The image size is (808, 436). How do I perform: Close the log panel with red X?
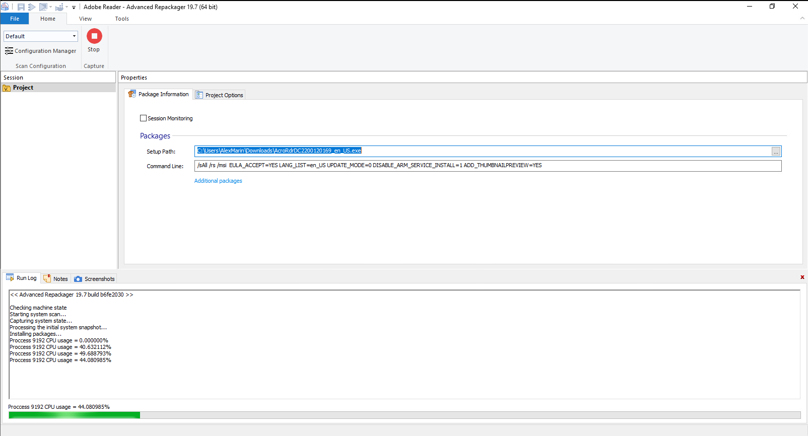802,277
